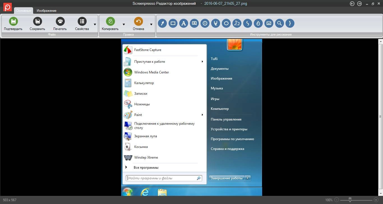
Task: Click the Explorer folder taskbar icon
Action: 162,192
